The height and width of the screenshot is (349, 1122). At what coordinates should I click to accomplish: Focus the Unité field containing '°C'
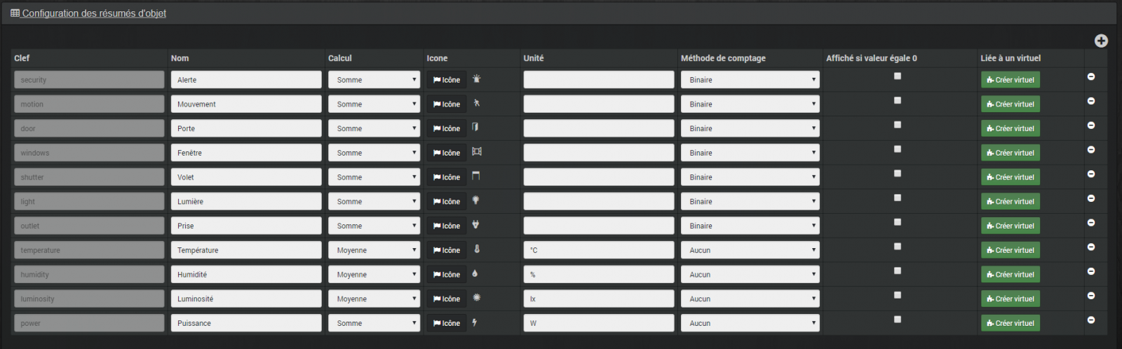pos(599,250)
